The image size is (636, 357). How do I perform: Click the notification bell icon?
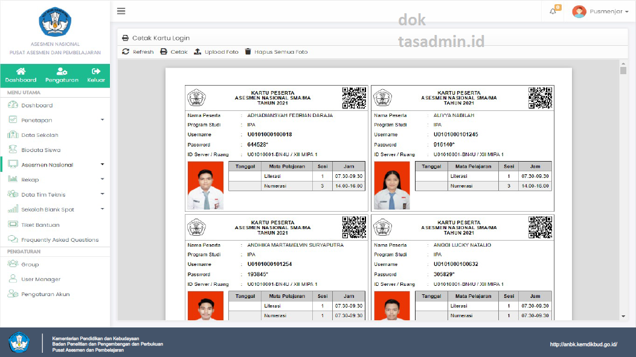[x=553, y=10]
